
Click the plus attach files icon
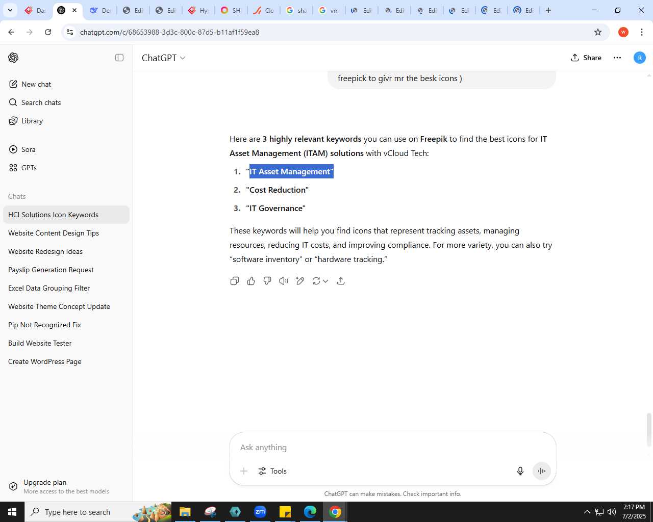point(244,471)
